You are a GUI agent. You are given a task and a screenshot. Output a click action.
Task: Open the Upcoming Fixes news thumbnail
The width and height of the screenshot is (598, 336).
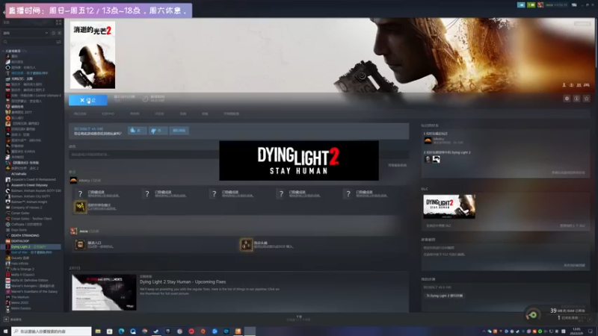coord(104,292)
